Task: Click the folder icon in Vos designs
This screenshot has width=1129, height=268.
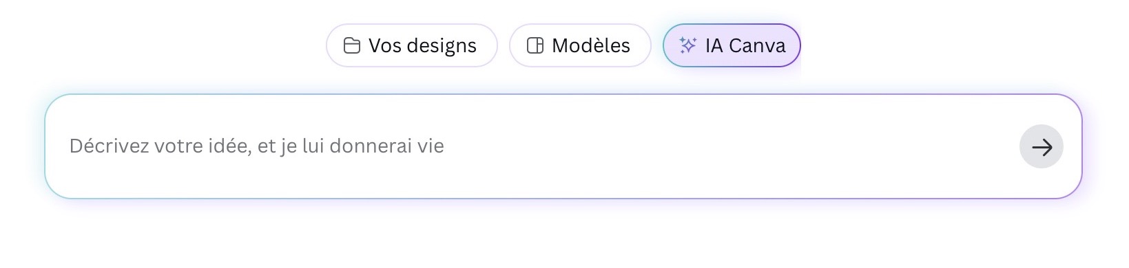Action: 352,45
